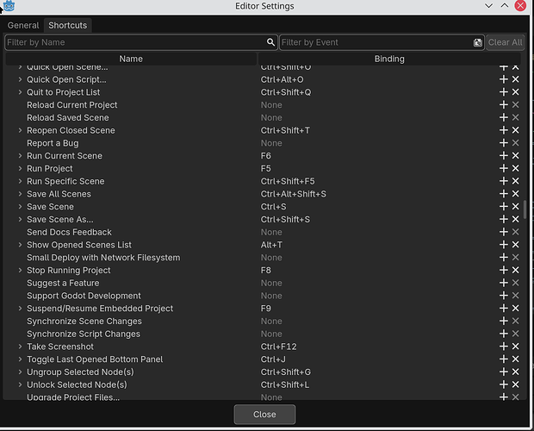
Task: Clear the Reopen Closed Scene shortcut
Action: 516,130
